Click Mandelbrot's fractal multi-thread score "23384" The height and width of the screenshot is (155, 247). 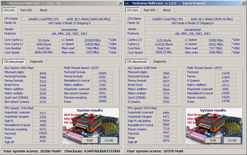tap(225, 93)
